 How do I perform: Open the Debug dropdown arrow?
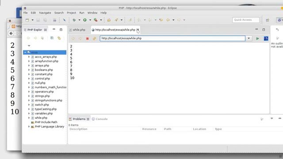pos(79,20)
